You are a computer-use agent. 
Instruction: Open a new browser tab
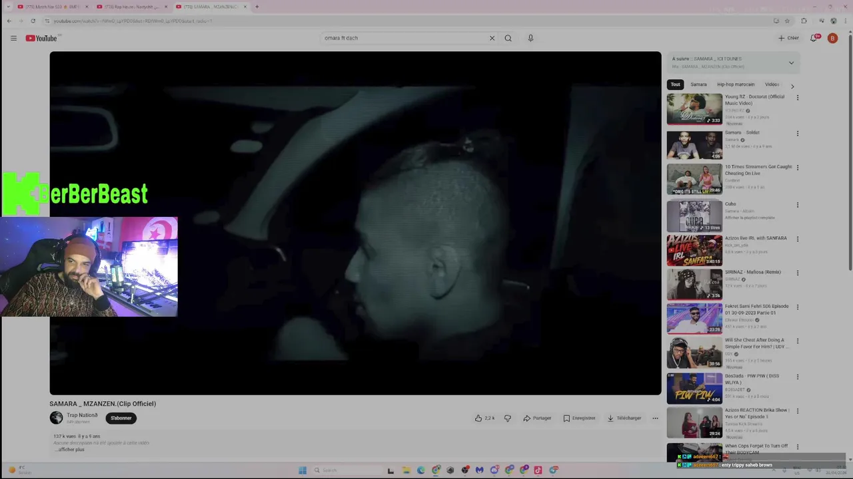point(257,7)
